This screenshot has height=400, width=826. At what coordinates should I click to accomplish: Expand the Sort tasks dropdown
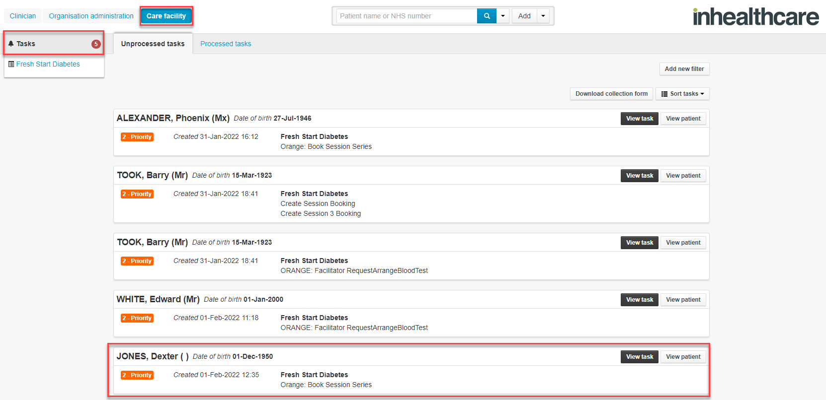click(x=682, y=94)
